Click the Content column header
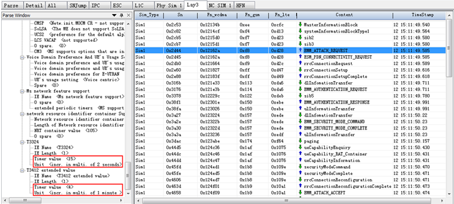The width and height of the screenshot is (454, 204). 344,15
